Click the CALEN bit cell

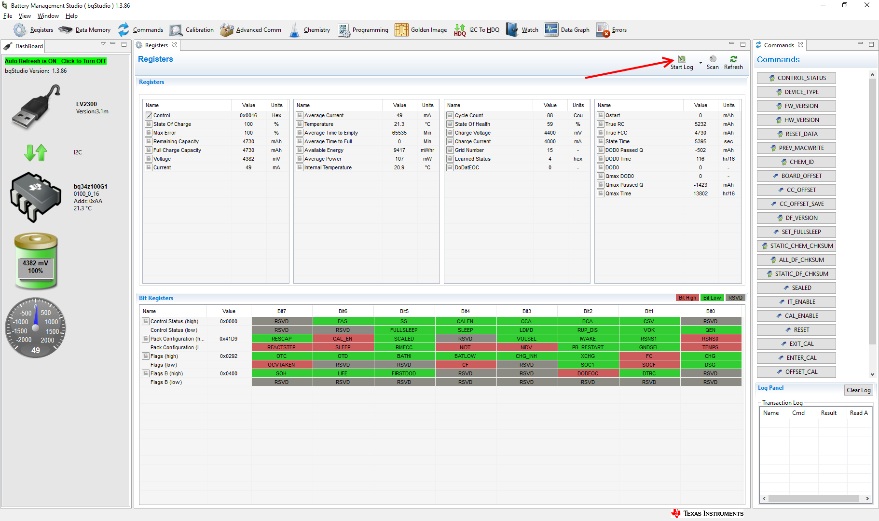466,321
